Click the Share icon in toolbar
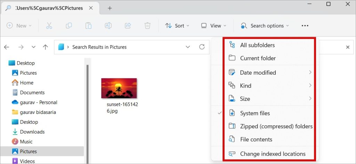 click(128, 26)
